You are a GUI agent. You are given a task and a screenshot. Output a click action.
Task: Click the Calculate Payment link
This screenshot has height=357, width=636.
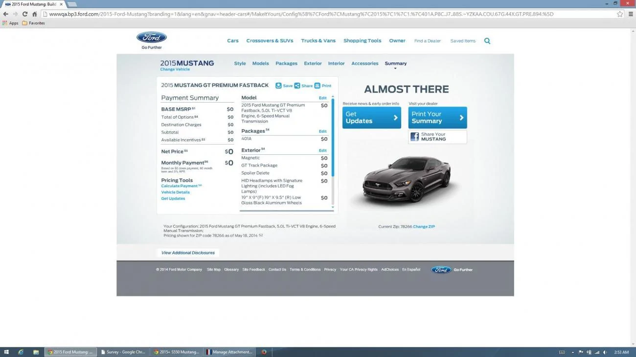click(180, 186)
